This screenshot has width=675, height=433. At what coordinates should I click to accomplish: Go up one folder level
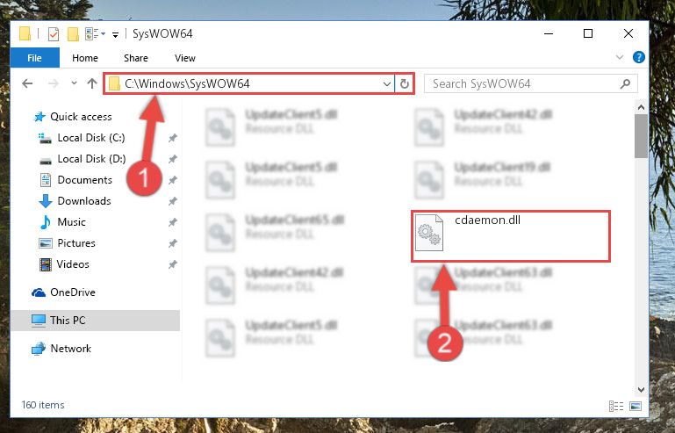click(x=92, y=83)
